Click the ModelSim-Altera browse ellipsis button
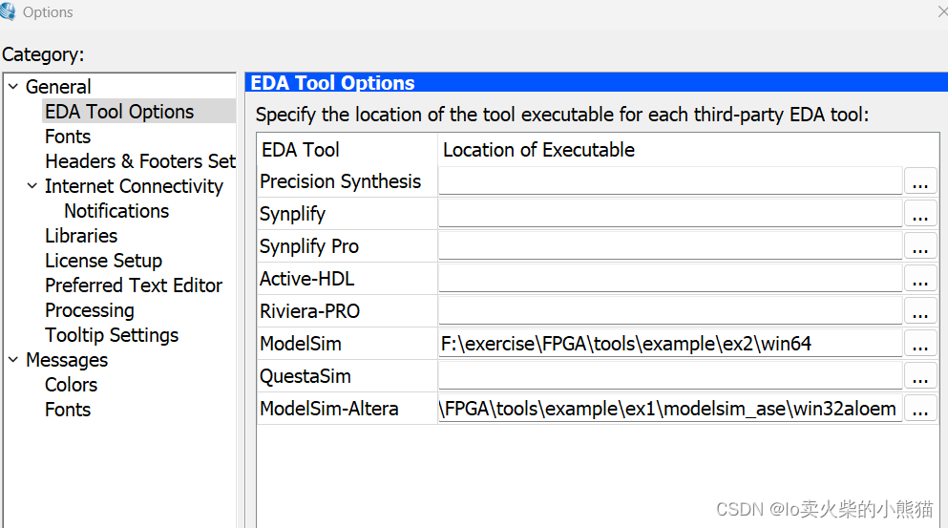 (920, 409)
